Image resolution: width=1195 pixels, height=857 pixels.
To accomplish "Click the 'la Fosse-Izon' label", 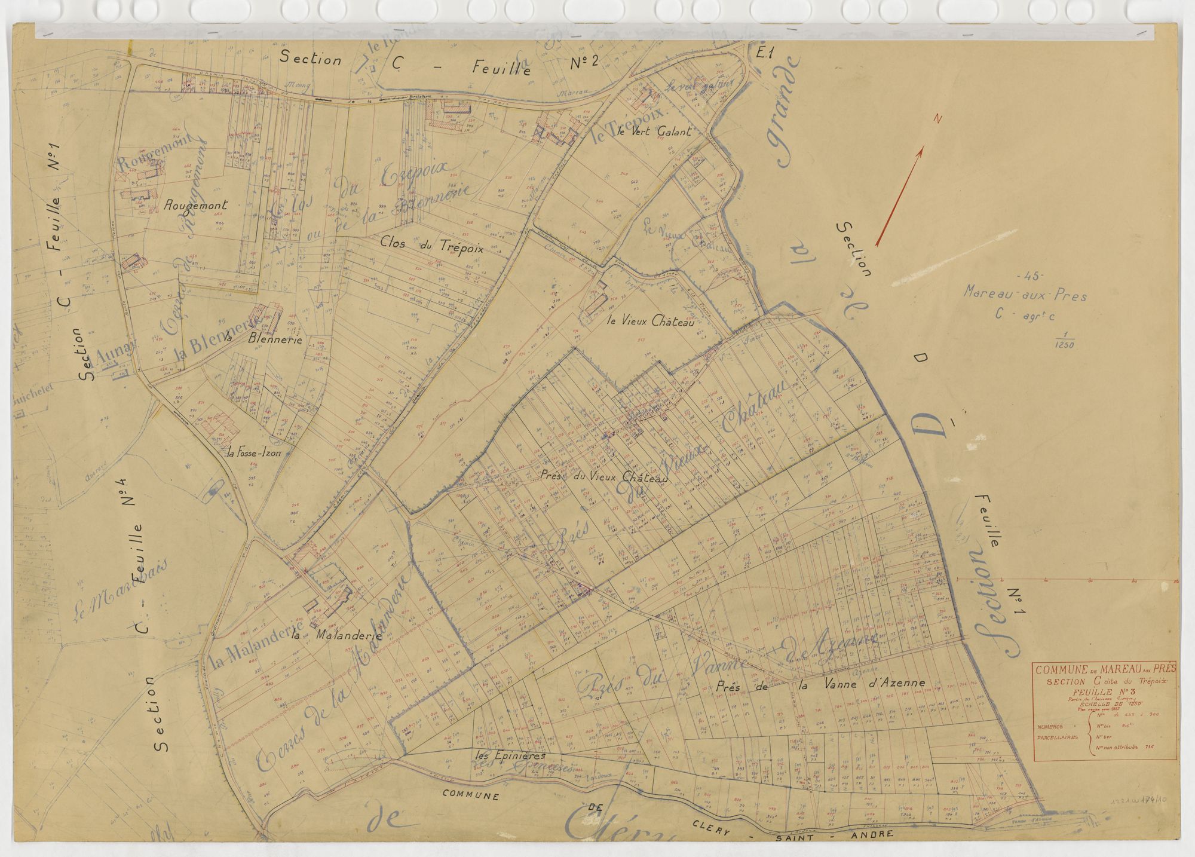I will [x=253, y=453].
